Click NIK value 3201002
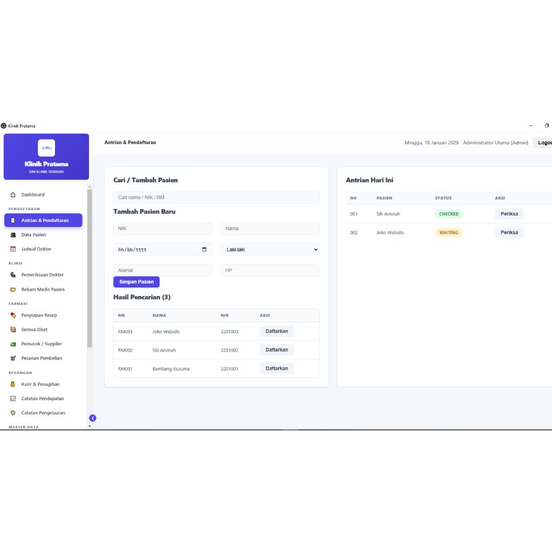 coord(230,350)
